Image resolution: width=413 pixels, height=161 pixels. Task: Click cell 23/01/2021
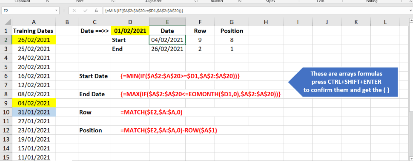tap(34, 130)
